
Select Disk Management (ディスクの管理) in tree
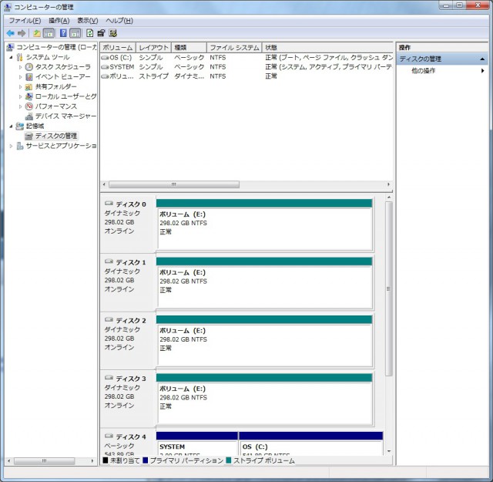pyautogui.click(x=55, y=136)
